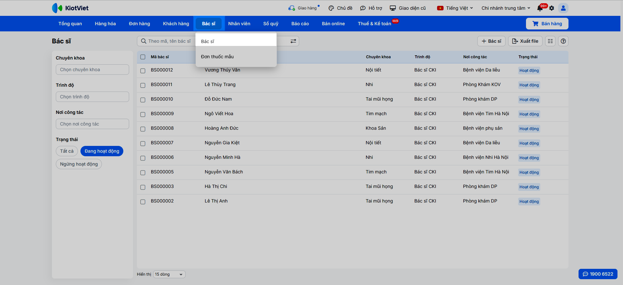
Task: Click the Hoạt động status badge for BS000006
Action: coord(529,158)
